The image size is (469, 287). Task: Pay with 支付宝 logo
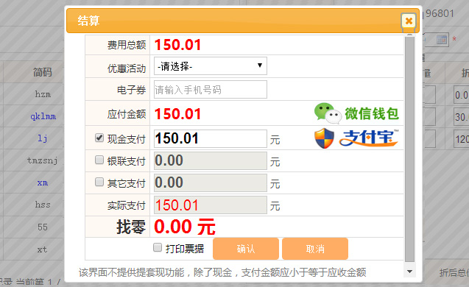coord(356,138)
